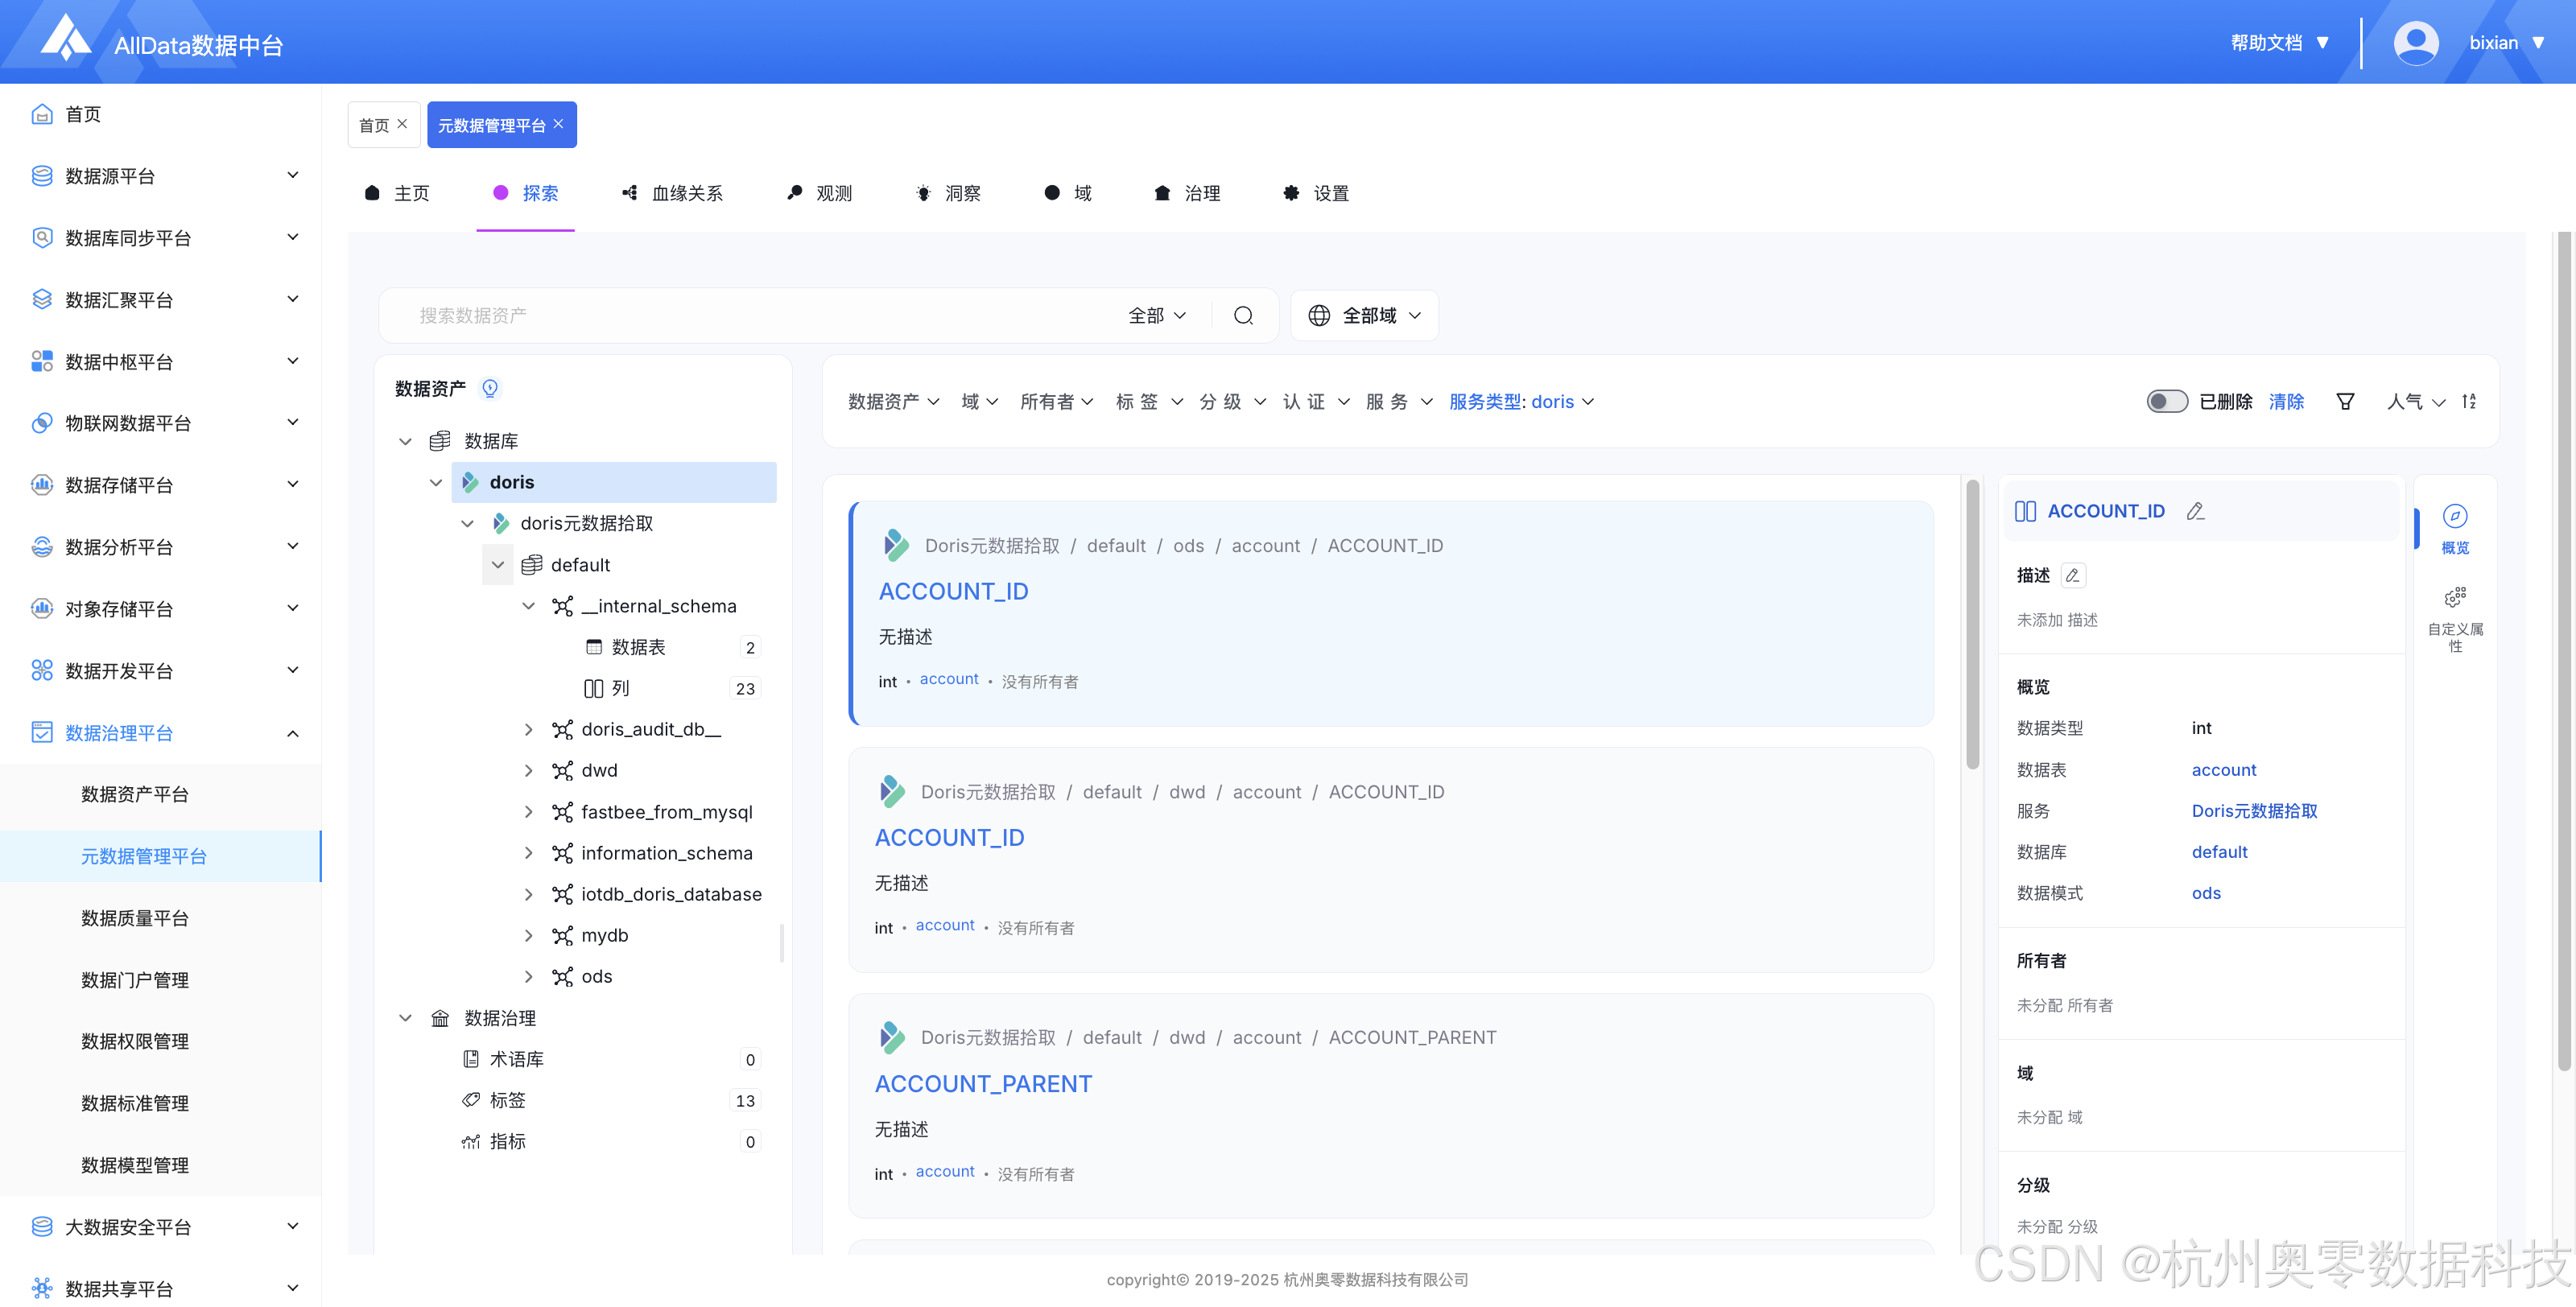Open the custom properties panel icon

point(2455,599)
